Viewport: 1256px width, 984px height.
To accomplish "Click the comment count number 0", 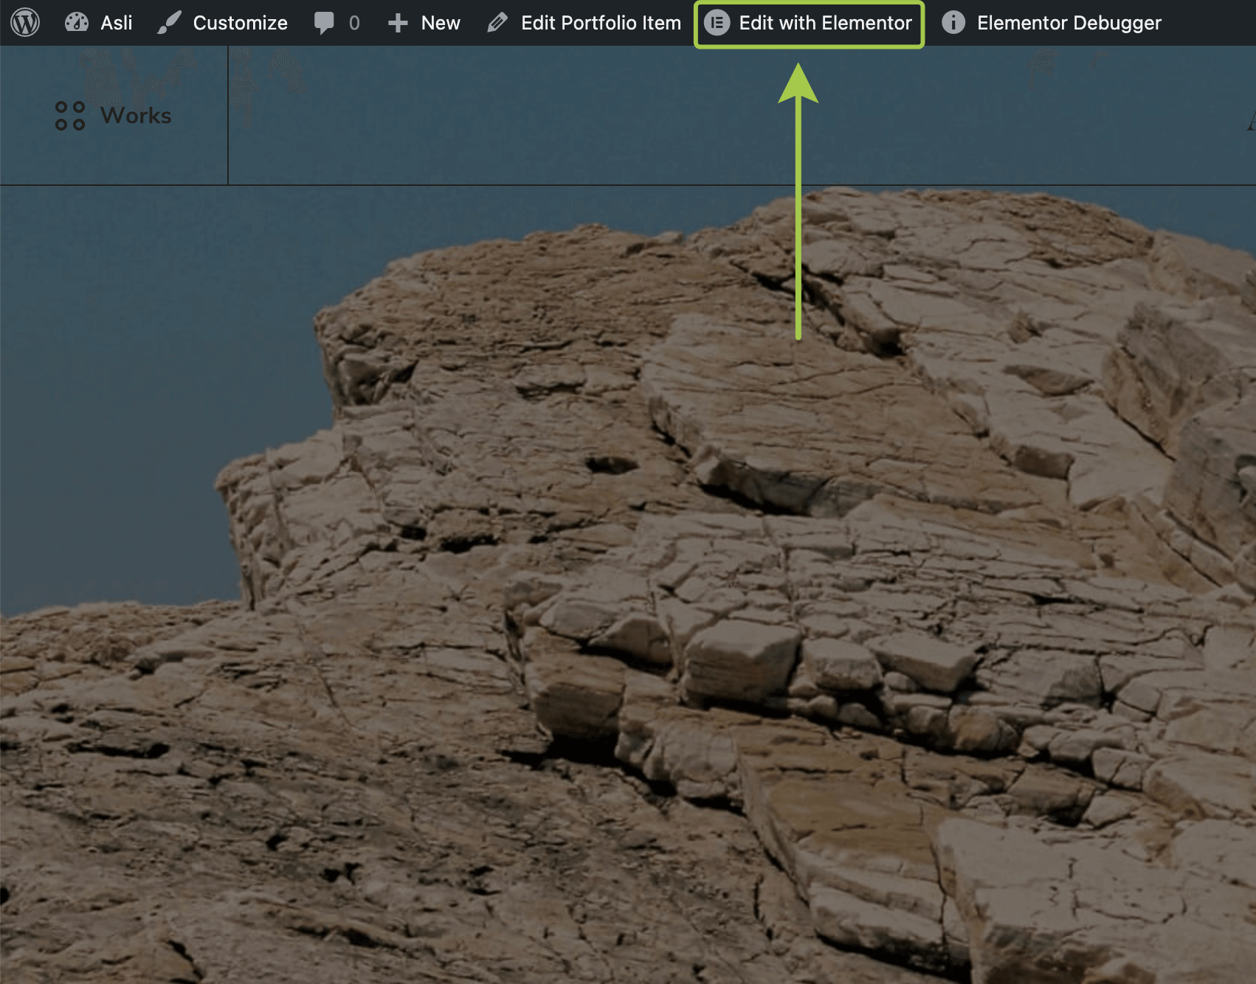I will pyautogui.click(x=354, y=23).
